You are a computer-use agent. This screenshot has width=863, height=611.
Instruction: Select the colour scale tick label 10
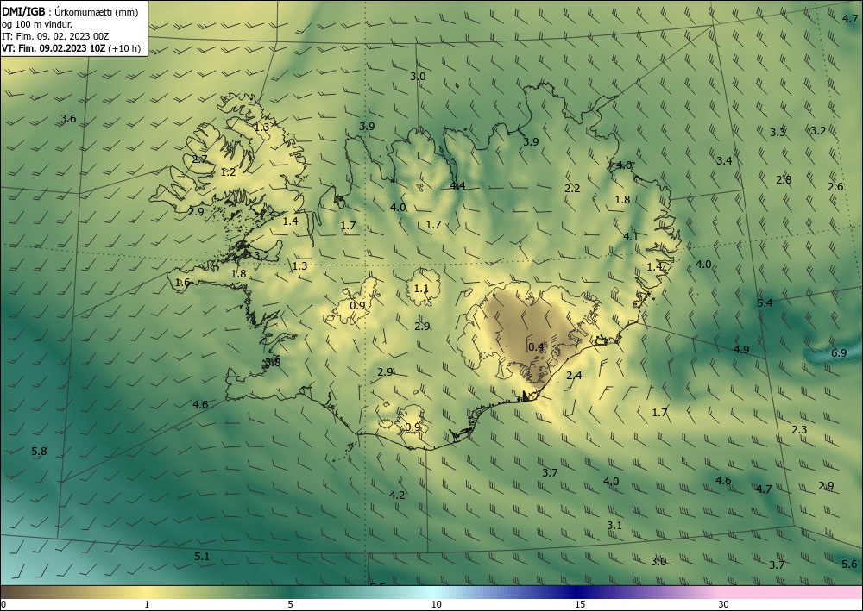pyautogui.click(x=436, y=605)
